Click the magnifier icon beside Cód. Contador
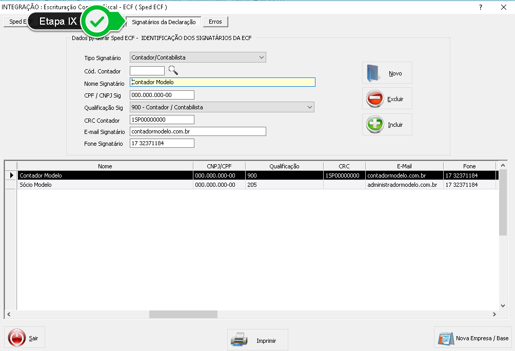This screenshot has height=351, width=515. 173,71
